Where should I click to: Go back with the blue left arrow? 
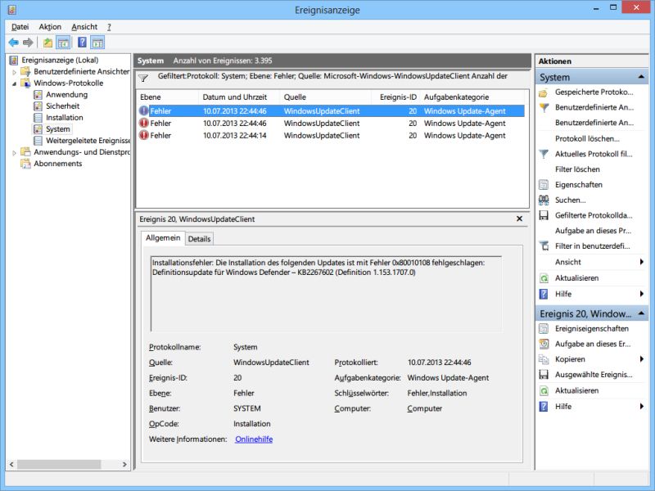pyautogui.click(x=13, y=43)
